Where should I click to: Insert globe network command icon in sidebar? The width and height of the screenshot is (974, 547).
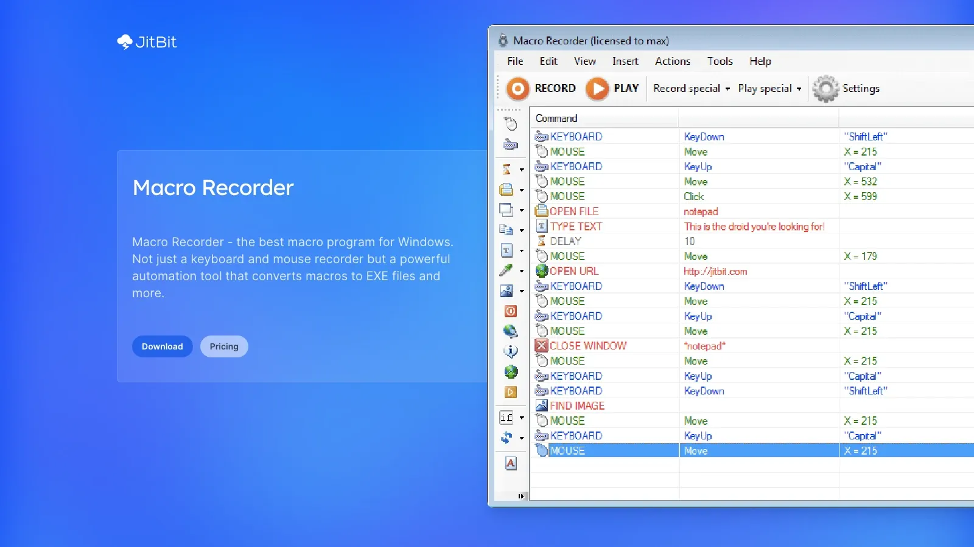click(x=511, y=331)
